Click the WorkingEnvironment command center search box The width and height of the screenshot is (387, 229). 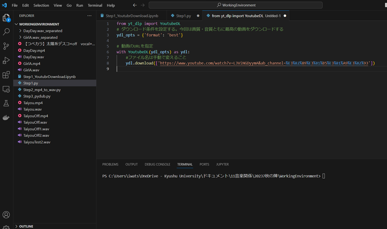click(x=235, y=5)
